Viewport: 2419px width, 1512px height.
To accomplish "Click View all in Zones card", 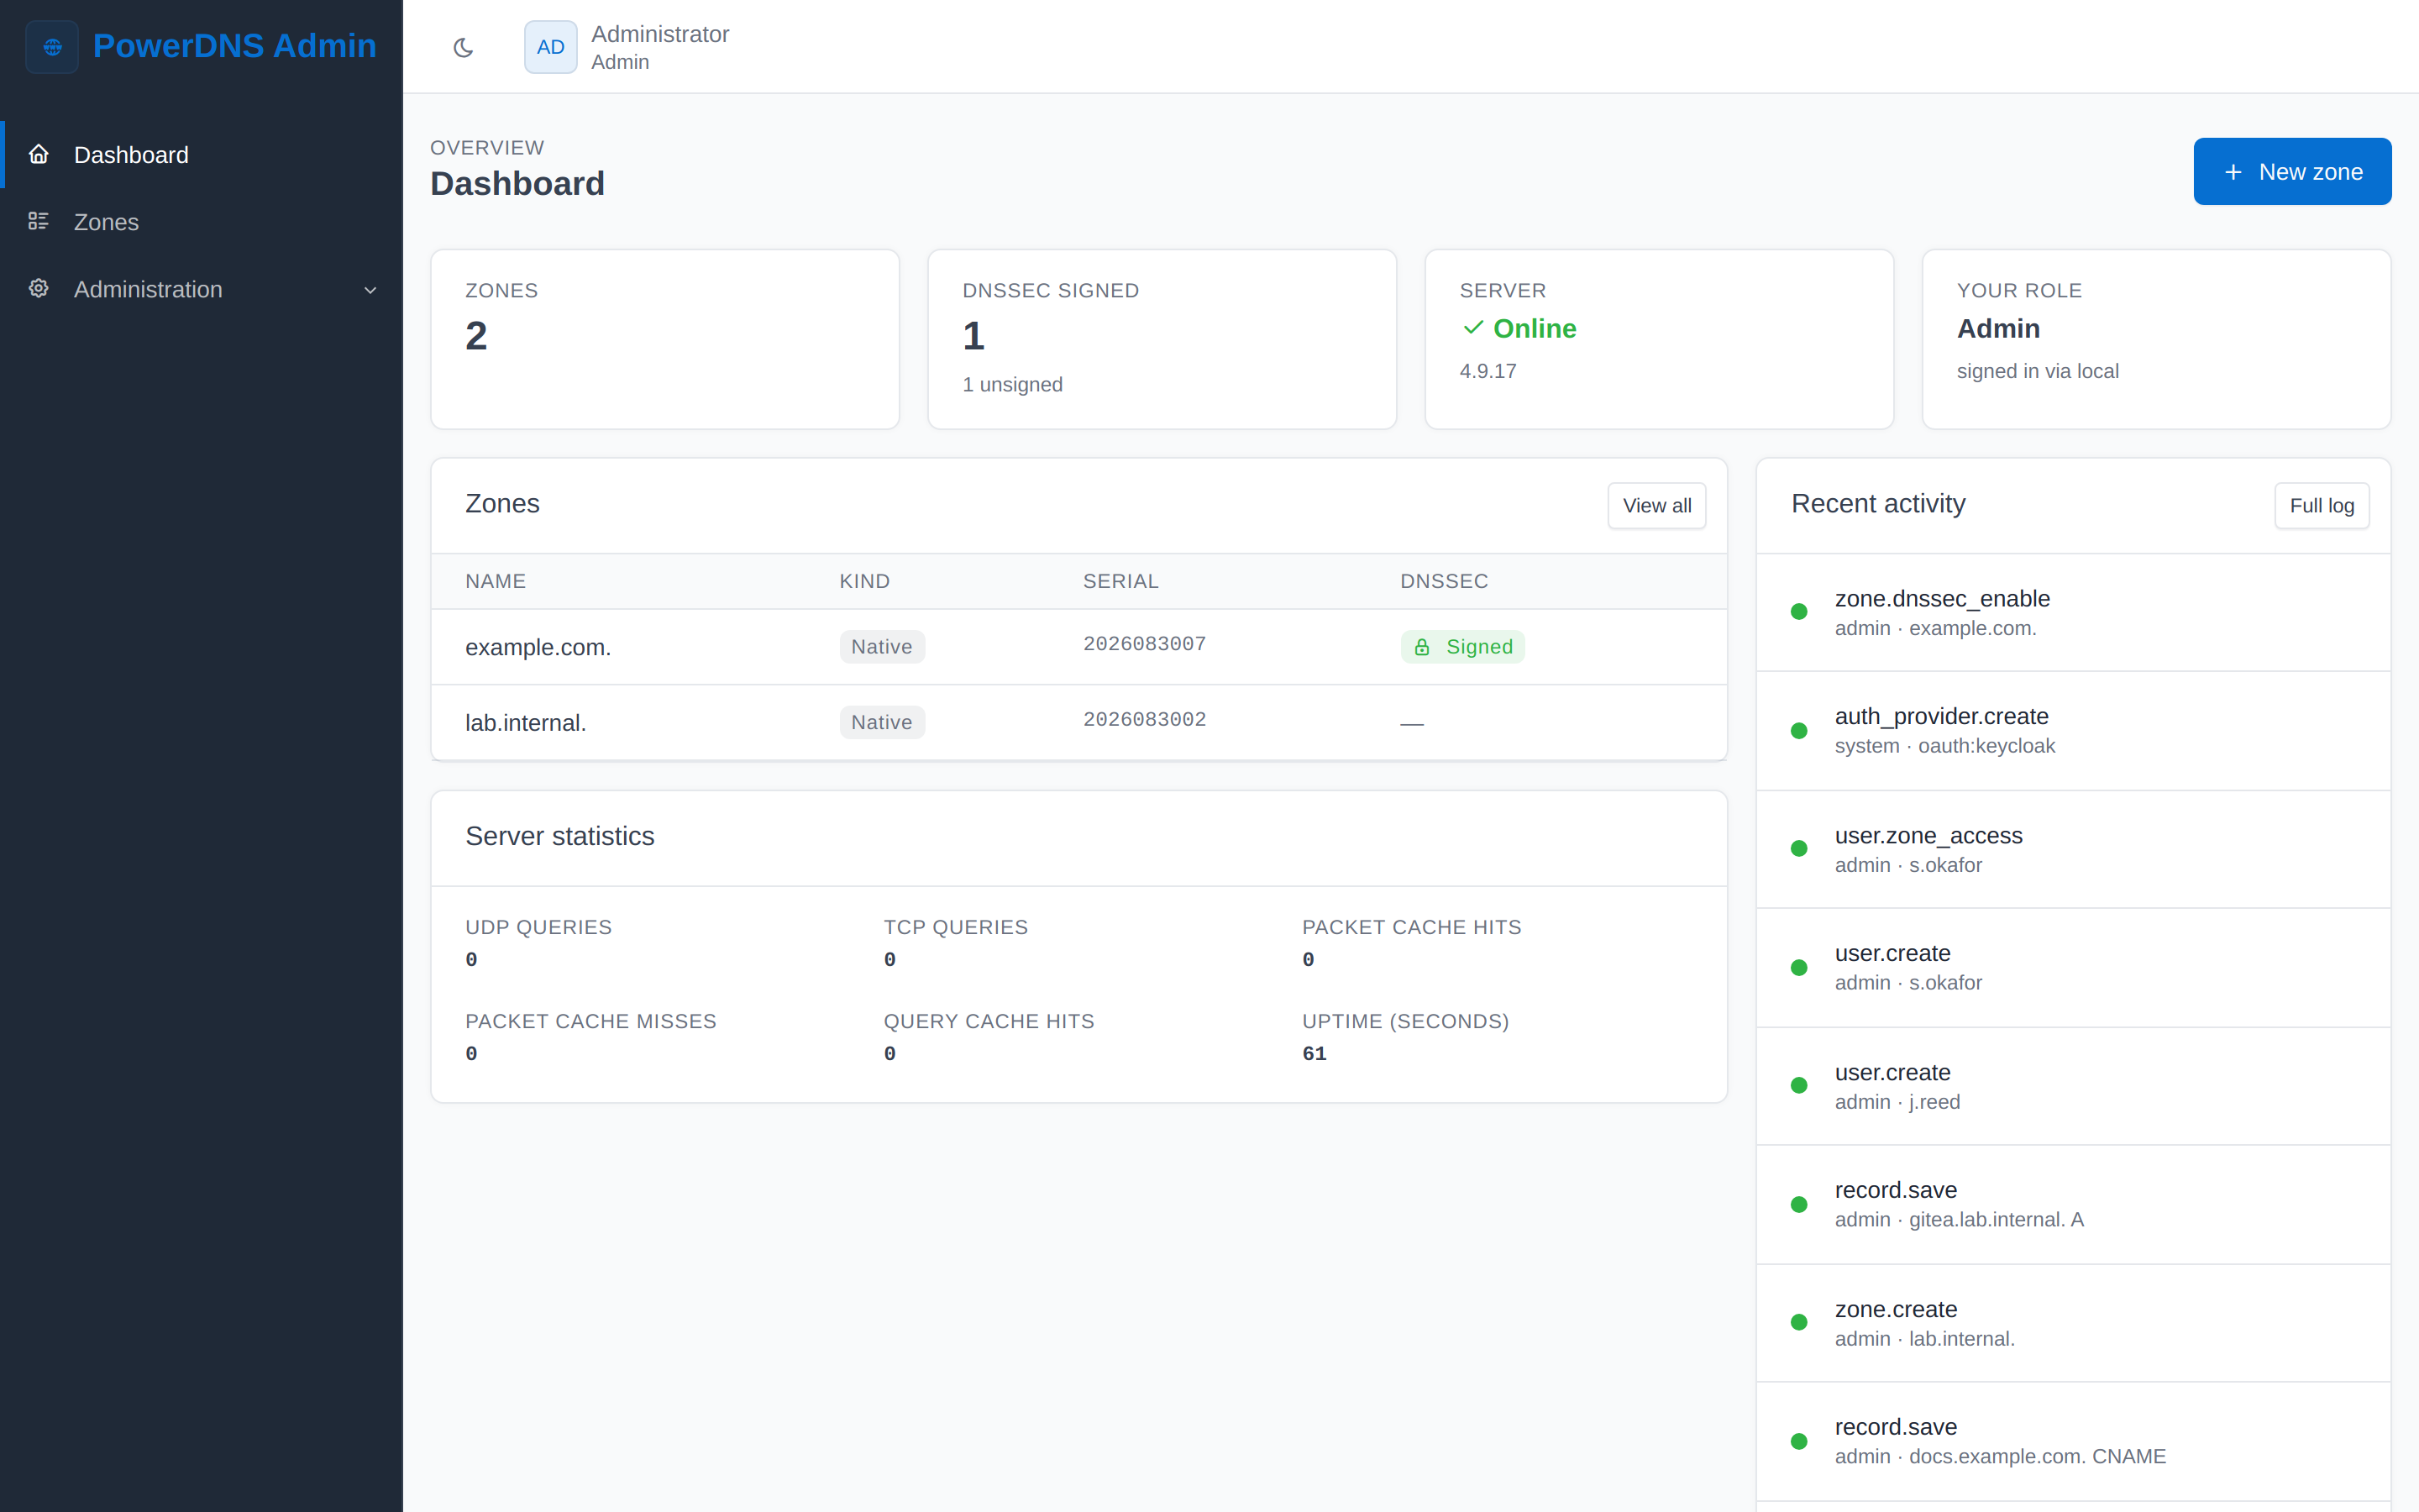I will tap(1656, 506).
